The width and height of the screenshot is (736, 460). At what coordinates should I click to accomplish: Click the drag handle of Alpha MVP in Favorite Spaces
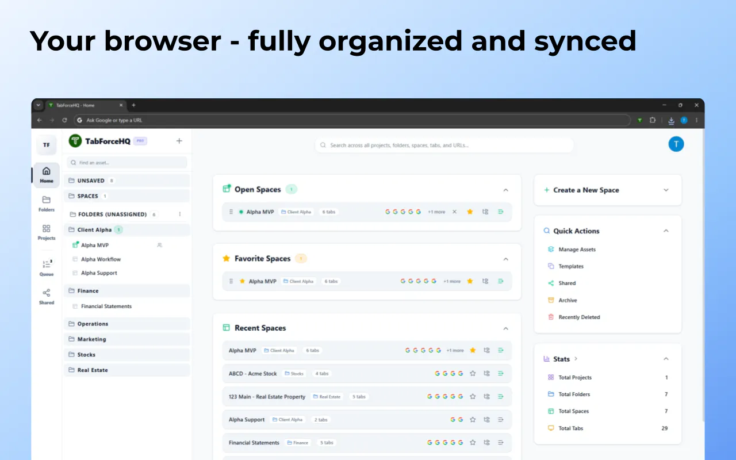[x=231, y=281]
